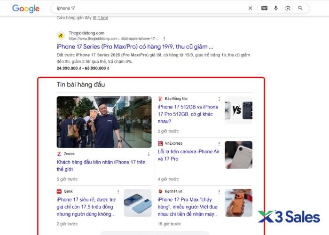
Task: Open the on-screen keyboard input tool
Action: click(264, 8)
